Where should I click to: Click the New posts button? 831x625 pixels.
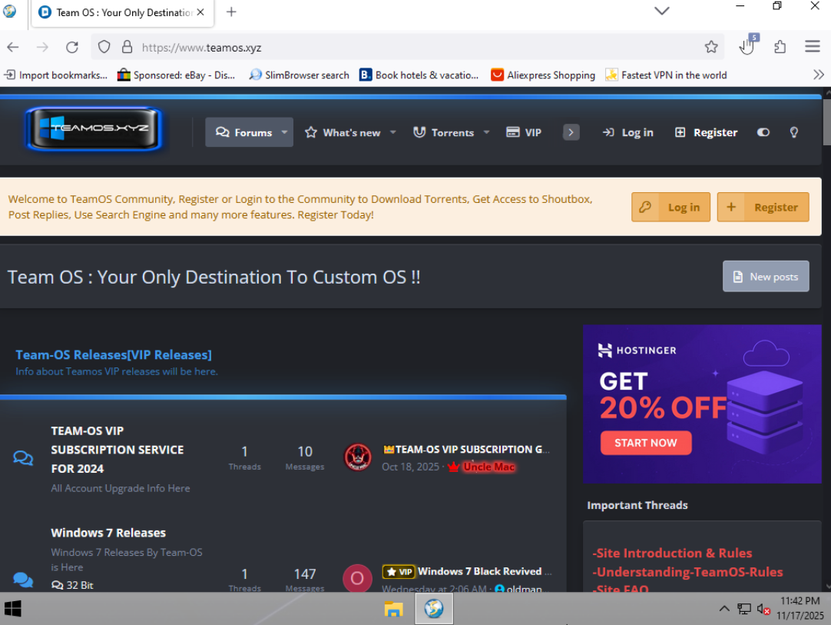766,277
